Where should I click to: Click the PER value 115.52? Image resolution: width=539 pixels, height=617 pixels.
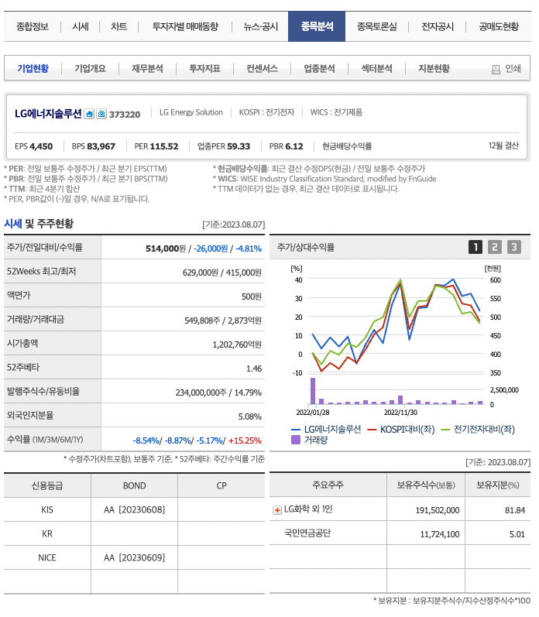(x=163, y=146)
